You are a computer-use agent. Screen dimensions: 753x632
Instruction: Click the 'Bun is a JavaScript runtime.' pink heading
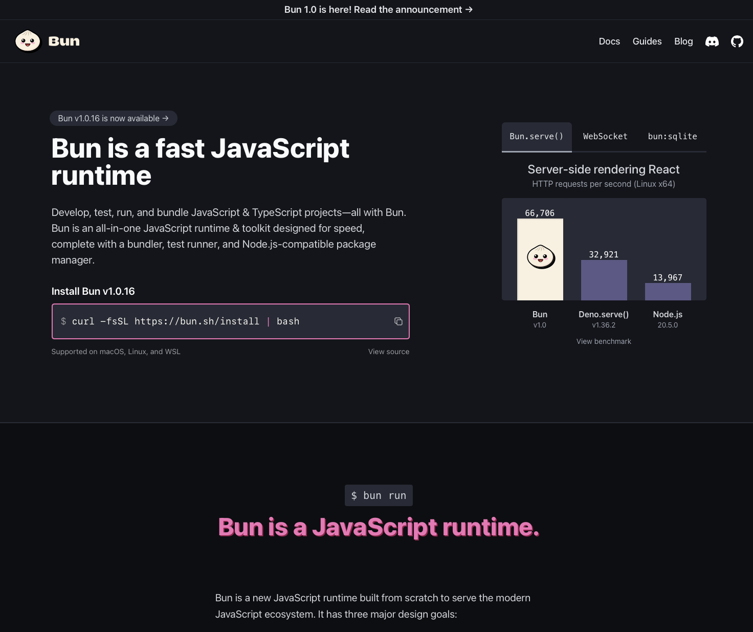coord(379,527)
